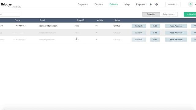End shift for the +1111111111 driver
This screenshot has height=110, width=196.
click(139, 33)
